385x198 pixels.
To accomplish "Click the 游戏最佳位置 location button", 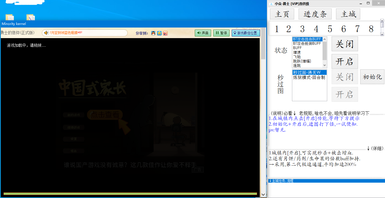I will pyautogui.click(x=246, y=33).
